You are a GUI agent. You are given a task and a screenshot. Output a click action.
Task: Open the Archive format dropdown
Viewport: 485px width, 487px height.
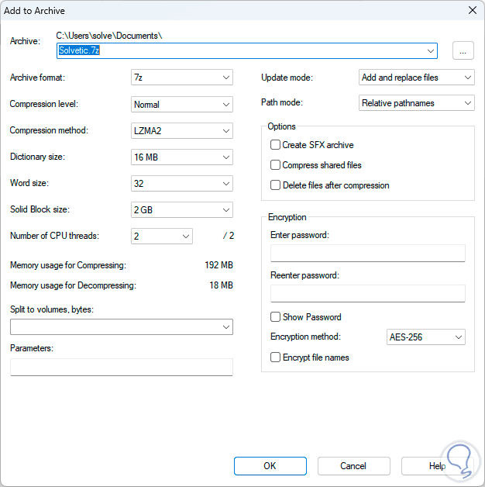click(182, 78)
